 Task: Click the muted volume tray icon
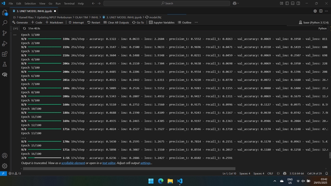click(x=303, y=181)
